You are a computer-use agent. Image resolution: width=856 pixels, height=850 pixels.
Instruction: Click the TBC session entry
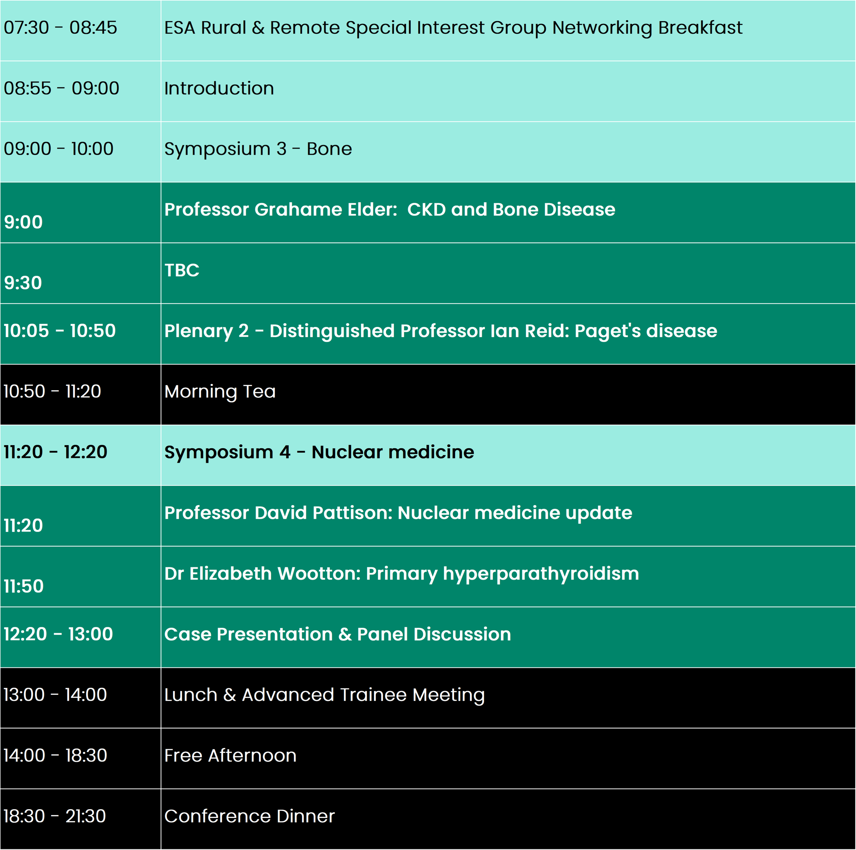(182, 270)
